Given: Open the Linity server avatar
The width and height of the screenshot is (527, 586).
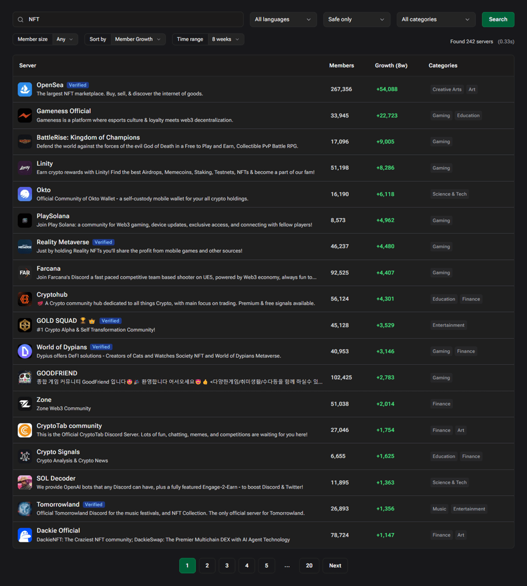Looking at the screenshot, I should (x=24, y=167).
